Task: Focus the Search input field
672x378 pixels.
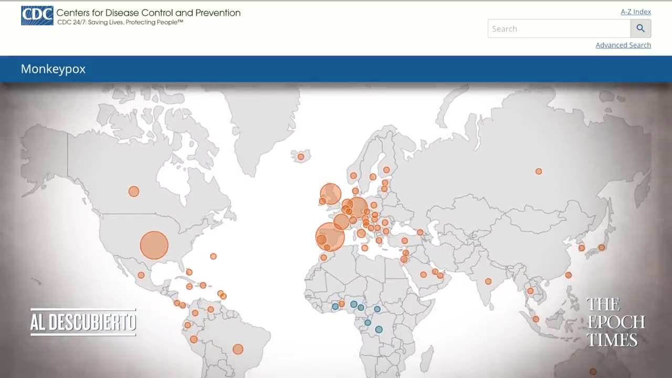Action: pos(559,28)
